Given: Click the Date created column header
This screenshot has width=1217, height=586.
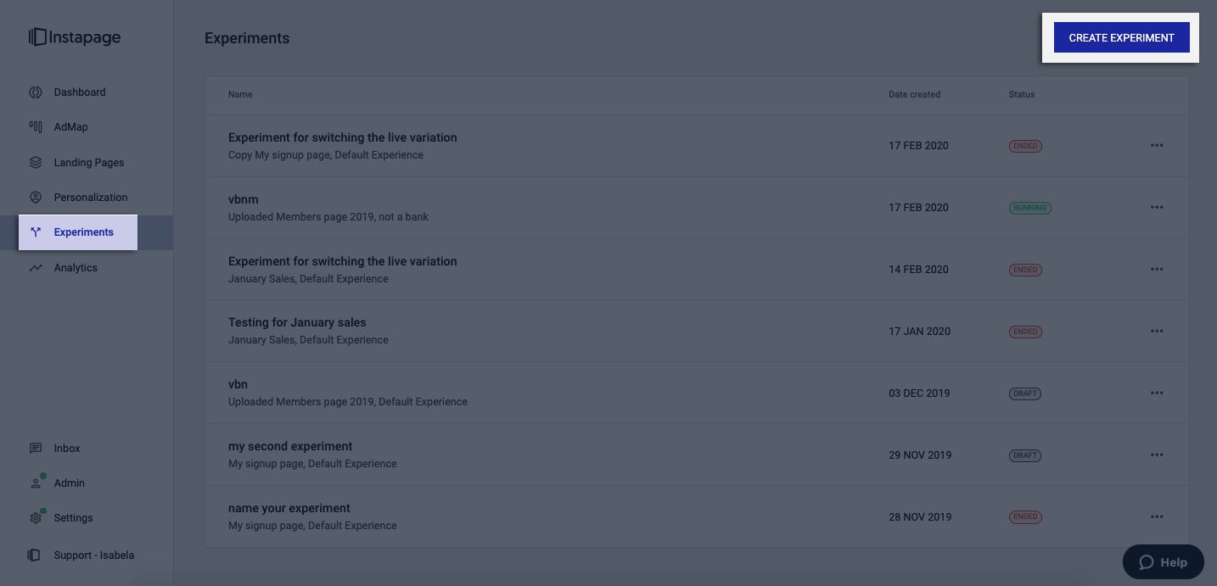Looking at the screenshot, I should 914,95.
